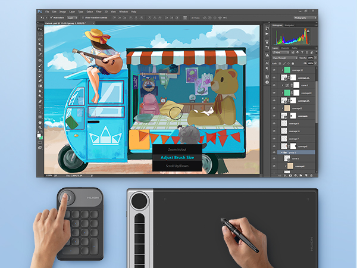The width and height of the screenshot is (357, 268).
Task: Click the foreground color swatch
Action: point(39,136)
